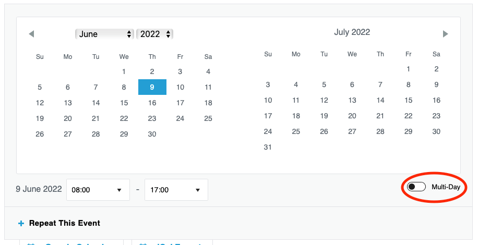This screenshot has width=478, height=245.
Task: Open the 2022 year dropdown
Action: (x=155, y=34)
